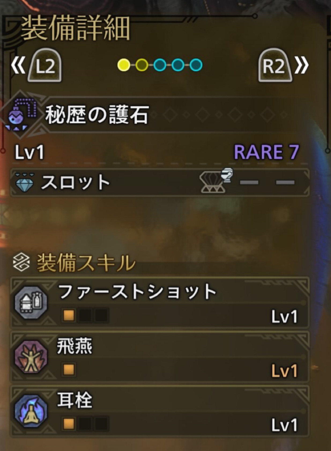Click the ファーストショット level gauge
The height and width of the screenshot is (451, 331).
tap(85, 315)
